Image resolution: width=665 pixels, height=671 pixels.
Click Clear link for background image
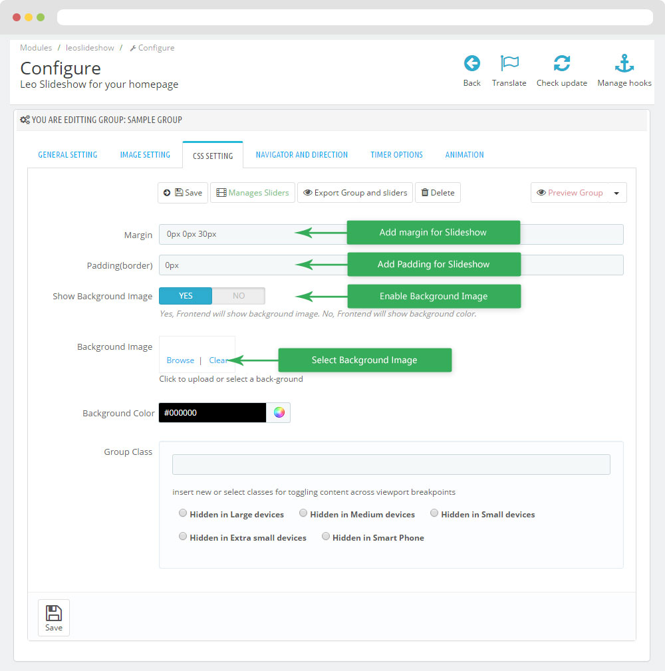pyautogui.click(x=218, y=360)
